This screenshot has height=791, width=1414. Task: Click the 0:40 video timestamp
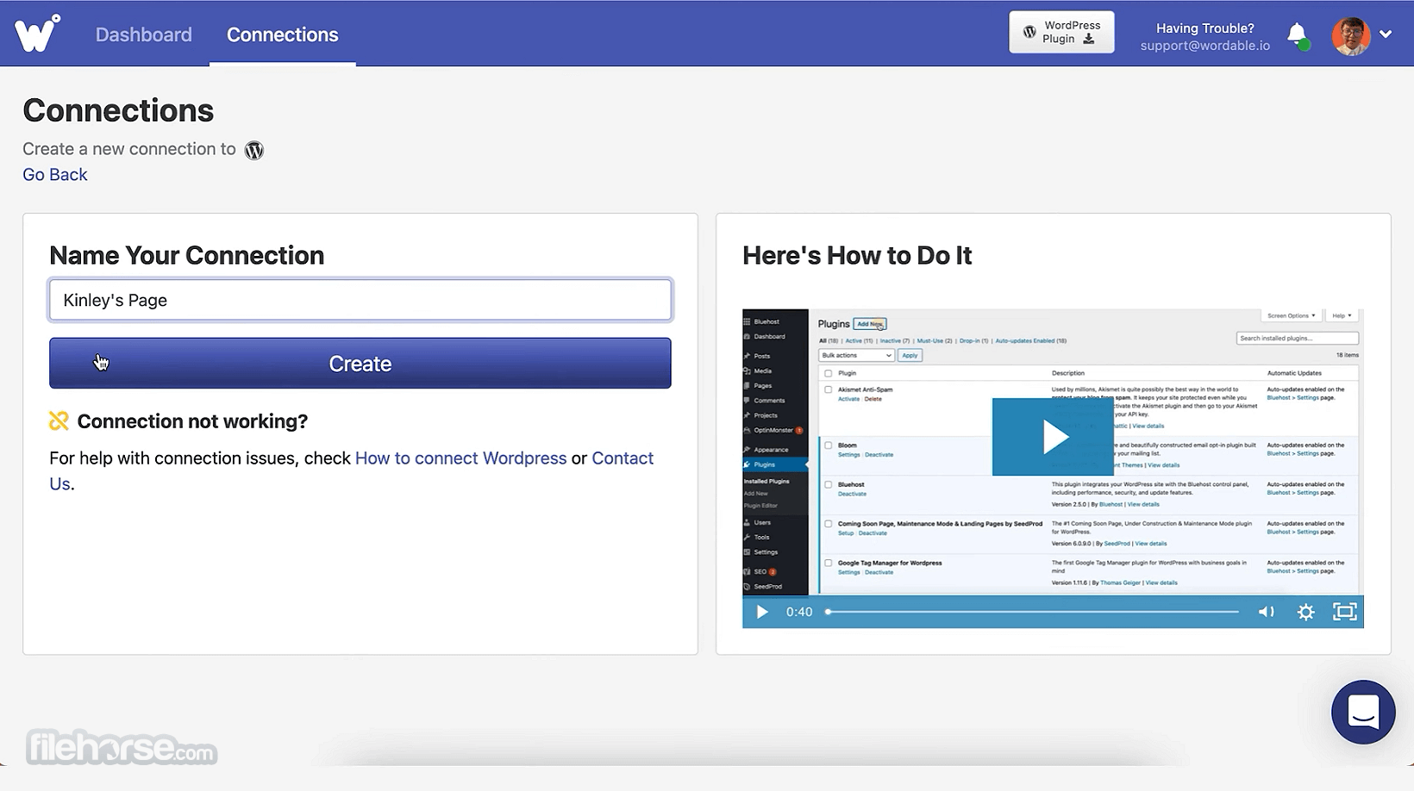(799, 612)
